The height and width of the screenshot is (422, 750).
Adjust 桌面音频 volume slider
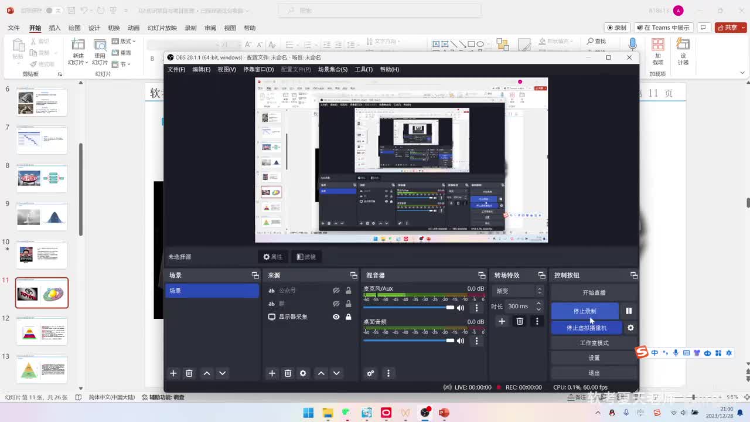pos(409,340)
